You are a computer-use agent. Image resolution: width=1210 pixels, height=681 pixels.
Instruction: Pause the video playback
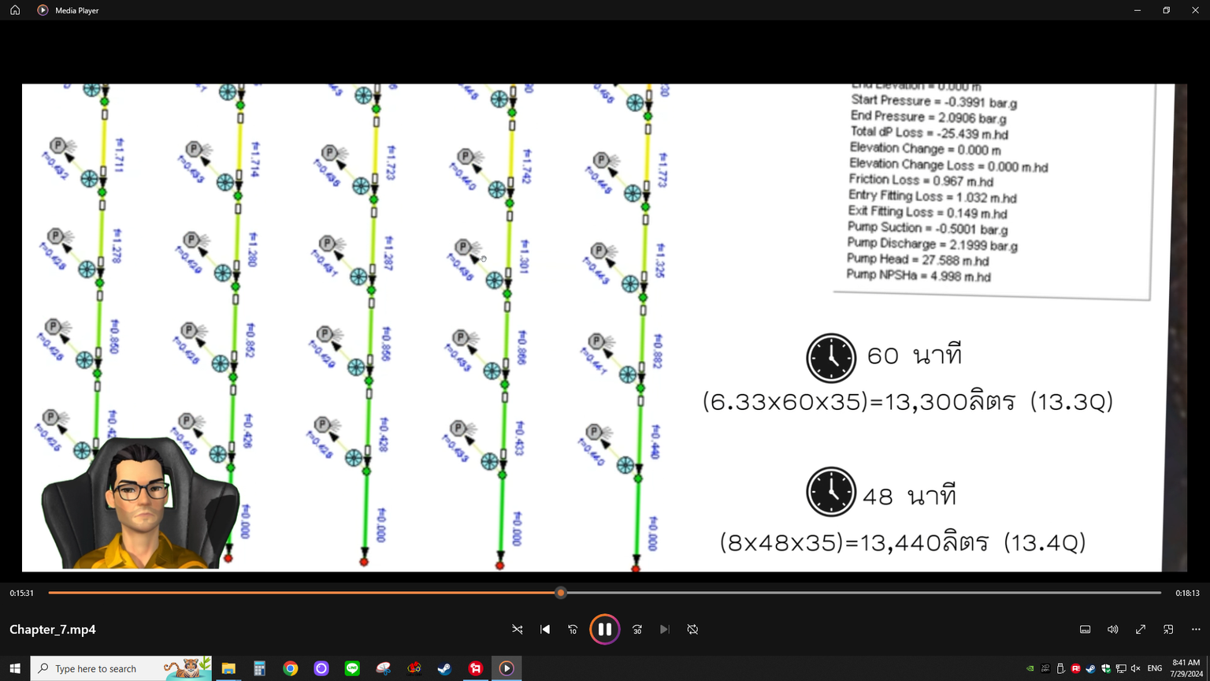click(x=604, y=629)
